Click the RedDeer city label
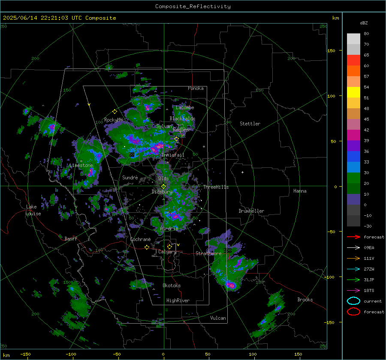This screenshot has width=386, height=360. point(182,130)
